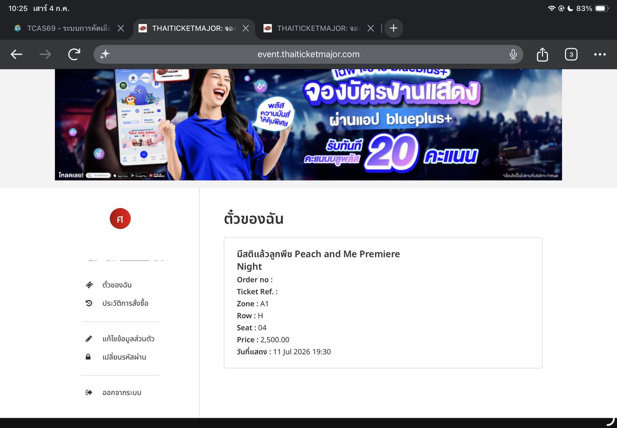Click the pencil icon for แก้ไขข้อมูลส่วนตัว
617x428 pixels.
pos(89,339)
